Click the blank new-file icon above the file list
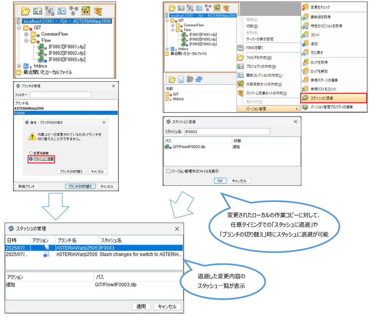 coord(181,79)
